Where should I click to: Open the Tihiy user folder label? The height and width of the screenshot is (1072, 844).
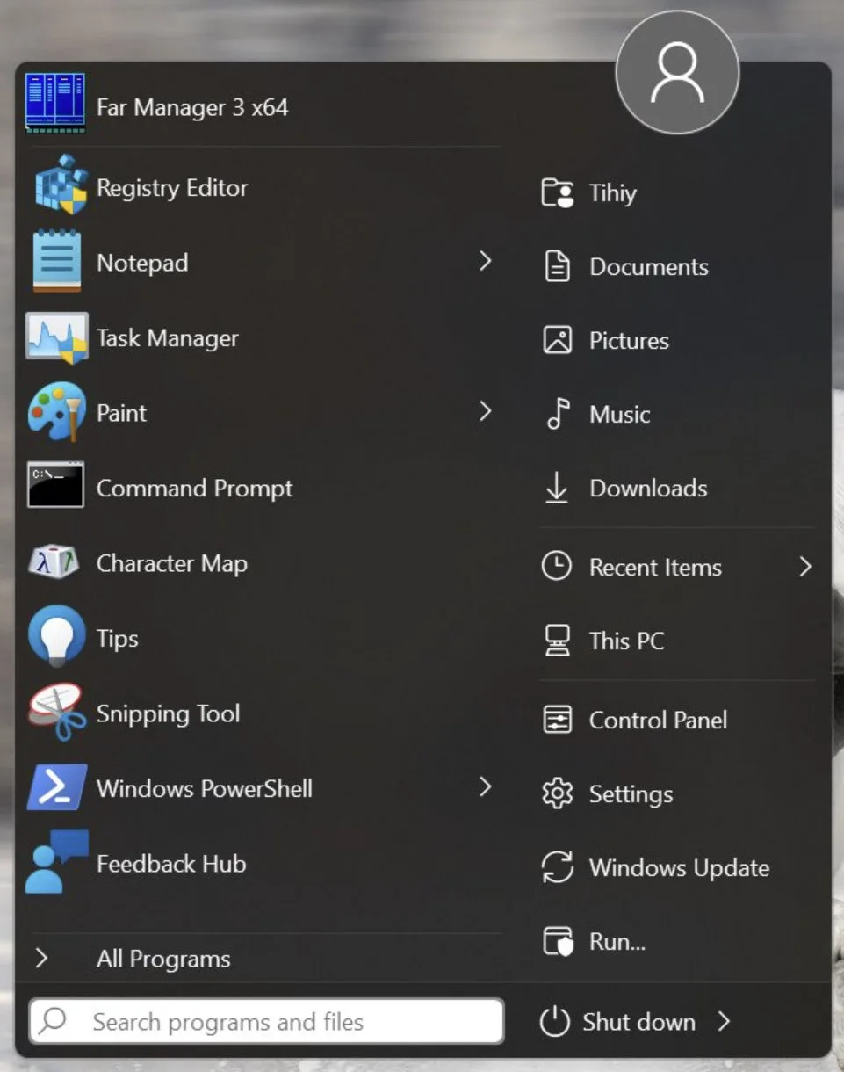(613, 193)
